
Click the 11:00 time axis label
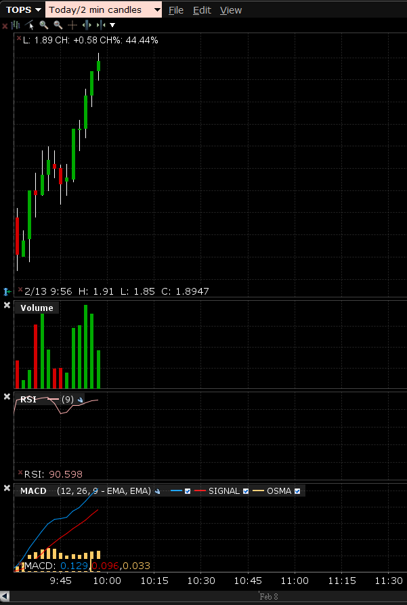(295, 581)
